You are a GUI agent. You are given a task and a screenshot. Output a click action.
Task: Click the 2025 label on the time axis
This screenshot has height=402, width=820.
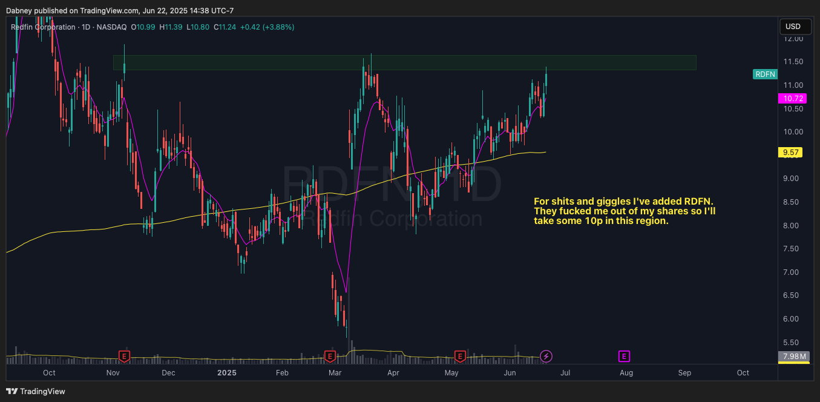pos(226,373)
